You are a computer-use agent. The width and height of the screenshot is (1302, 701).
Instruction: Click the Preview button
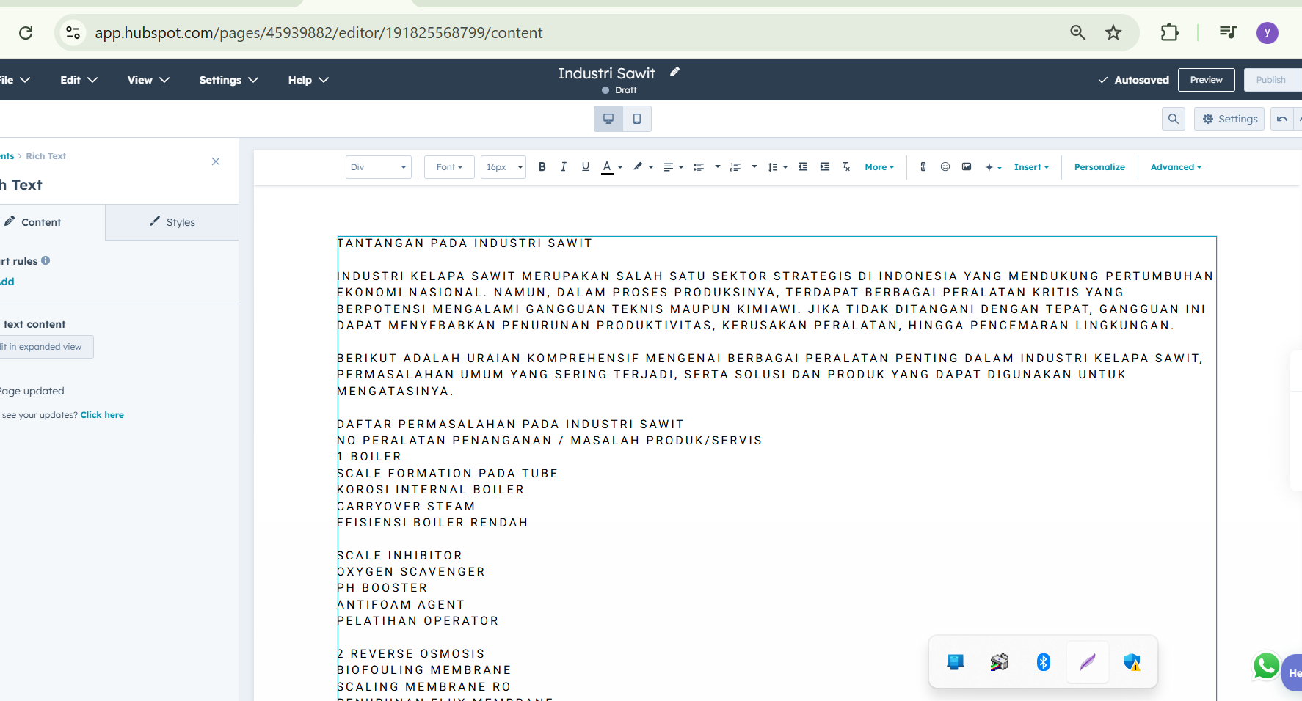[1206, 79]
